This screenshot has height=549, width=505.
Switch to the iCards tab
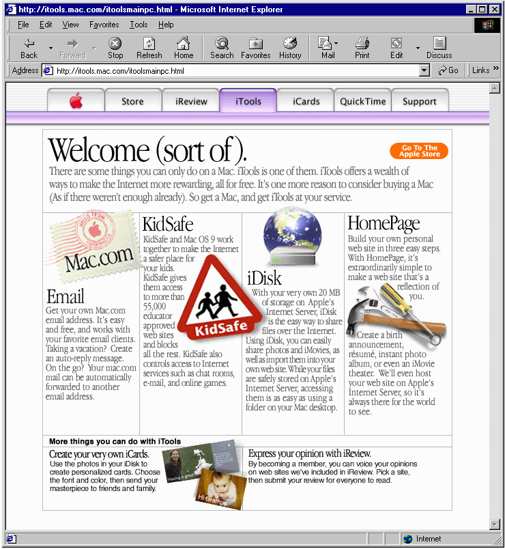click(x=306, y=101)
